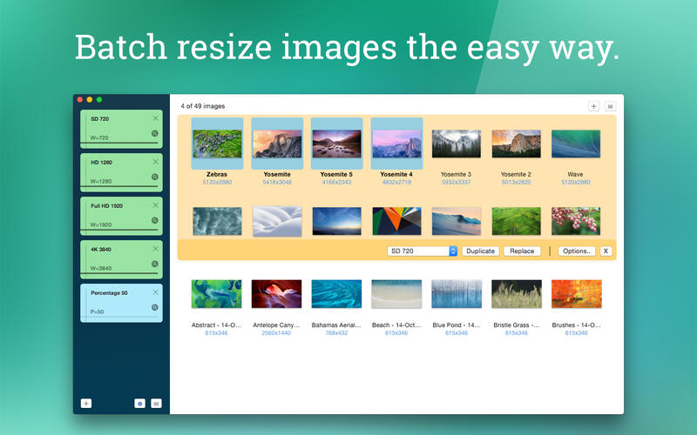
Task: Select the Antelope Canyon thumbnail
Action: click(276, 294)
